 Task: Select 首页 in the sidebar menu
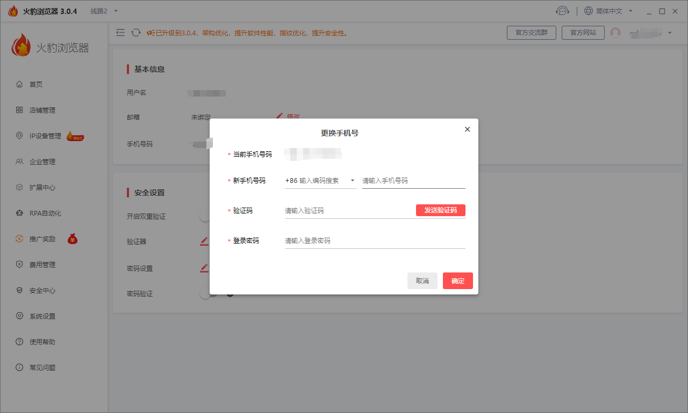coord(34,84)
